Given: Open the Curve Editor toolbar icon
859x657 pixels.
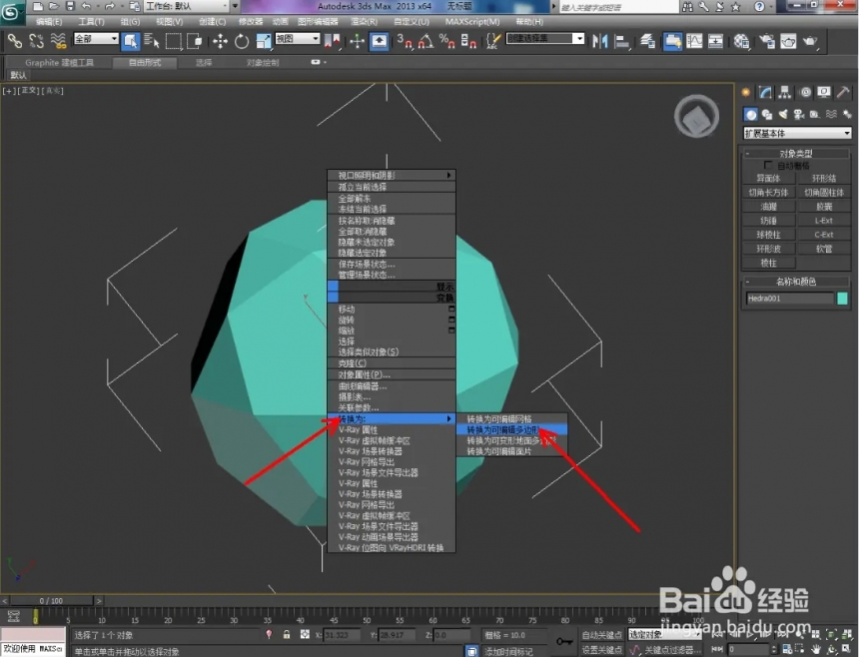Looking at the screenshot, I should (x=694, y=41).
